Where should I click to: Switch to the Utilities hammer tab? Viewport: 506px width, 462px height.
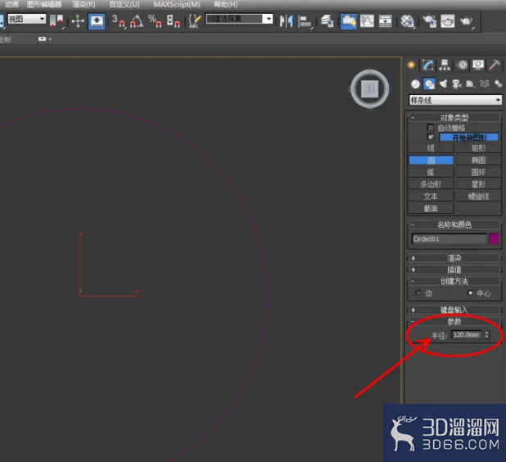tap(494, 66)
